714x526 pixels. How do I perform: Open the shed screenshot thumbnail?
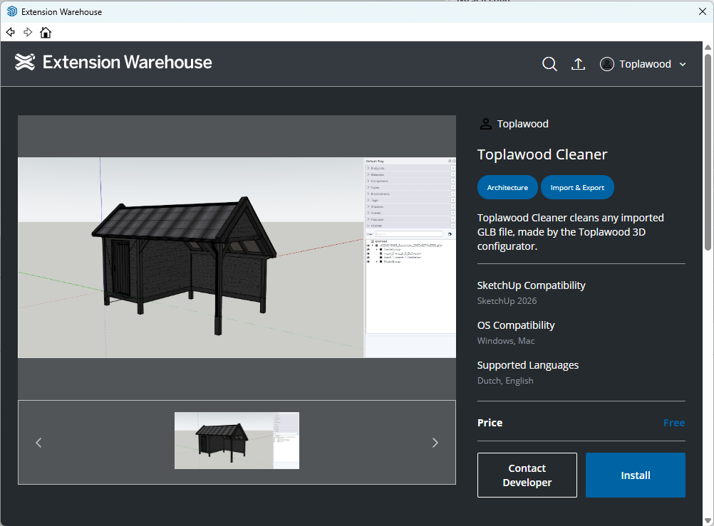237,441
